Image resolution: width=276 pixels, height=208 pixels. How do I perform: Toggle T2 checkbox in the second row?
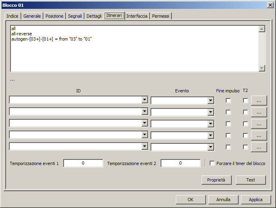pos(245,112)
